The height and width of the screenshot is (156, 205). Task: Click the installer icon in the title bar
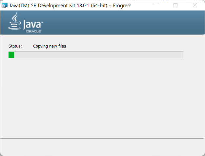click(5, 5)
